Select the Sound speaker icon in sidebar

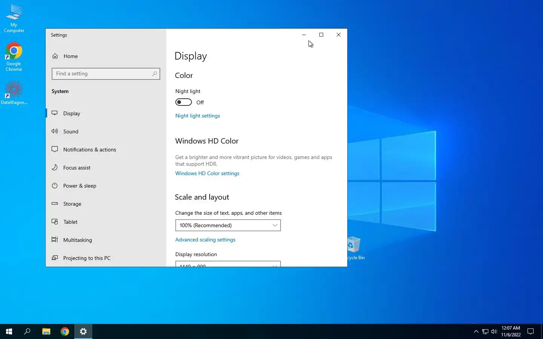point(55,131)
